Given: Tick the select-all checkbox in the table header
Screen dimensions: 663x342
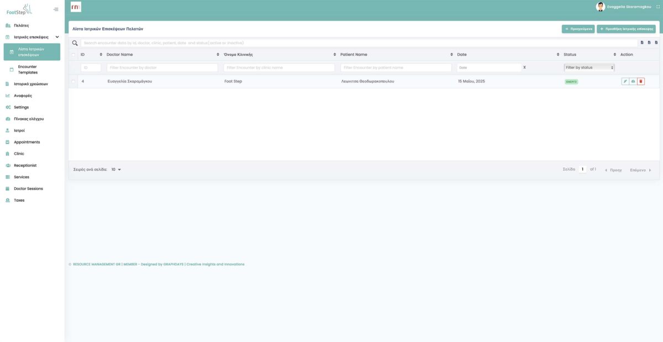Looking at the screenshot, I should [73, 55].
